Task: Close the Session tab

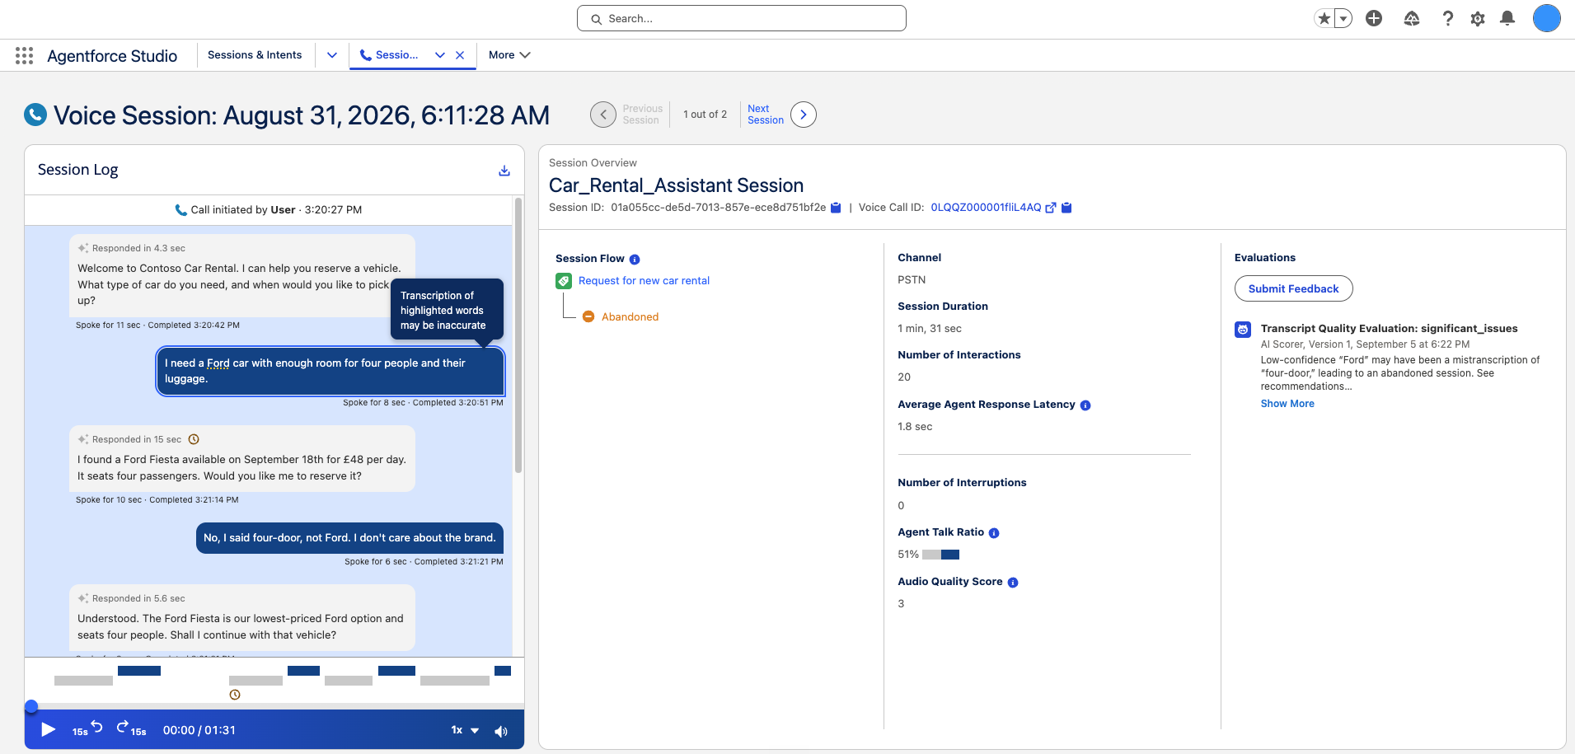Action: tap(460, 55)
